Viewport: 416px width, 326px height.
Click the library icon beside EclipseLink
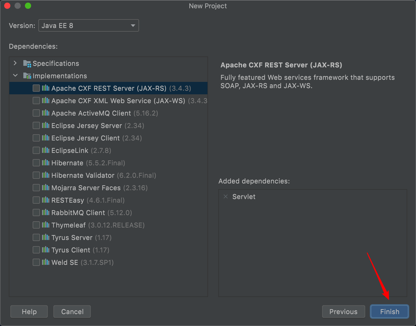[x=46, y=151]
